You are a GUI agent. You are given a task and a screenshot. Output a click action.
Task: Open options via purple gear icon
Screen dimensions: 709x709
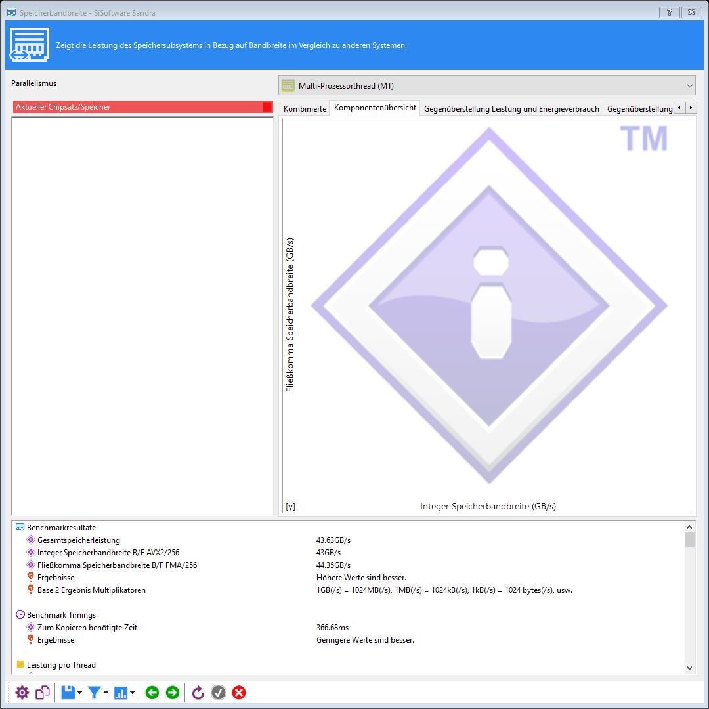pos(22,693)
